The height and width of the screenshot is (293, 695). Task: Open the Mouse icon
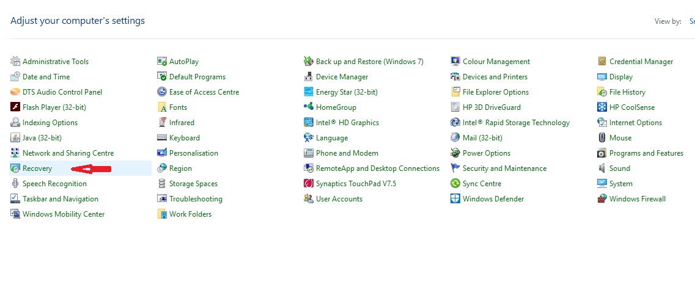[x=602, y=137]
